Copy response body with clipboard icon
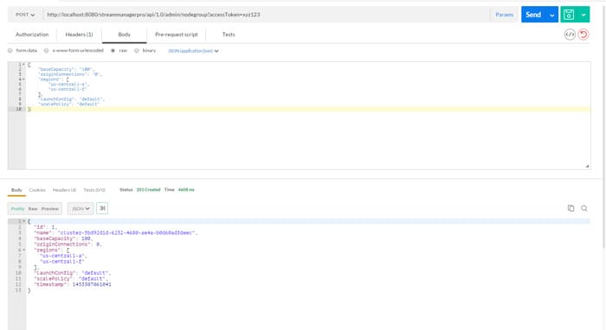 571,208
